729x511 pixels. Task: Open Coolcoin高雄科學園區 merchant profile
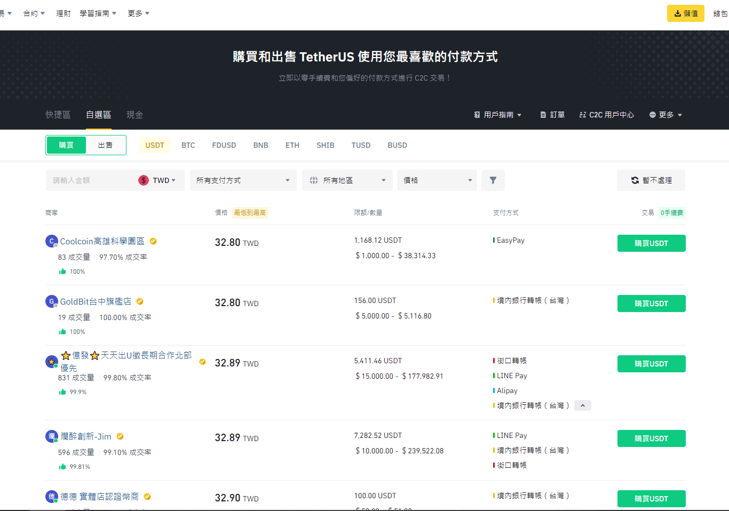pyautogui.click(x=102, y=241)
